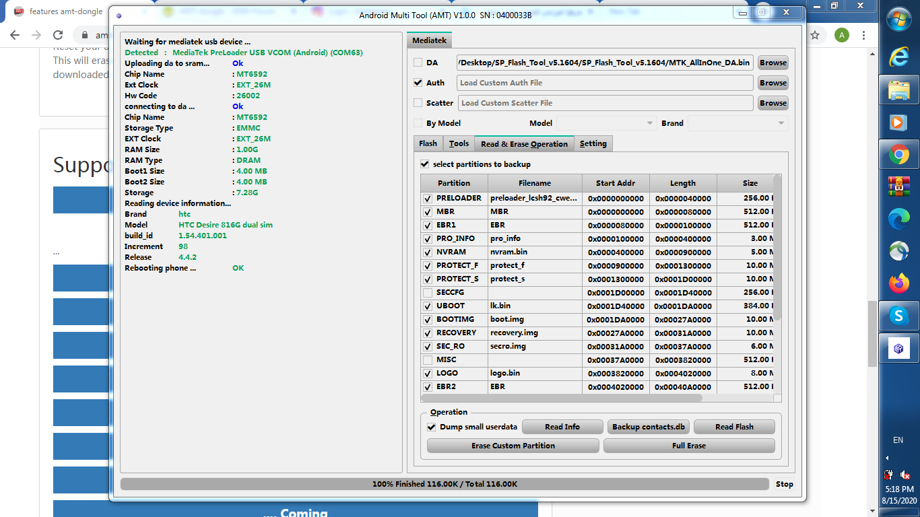The height and width of the screenshot is (517, 920).
Task: Click the Full Erase button
Action: (x=689, y=446)
